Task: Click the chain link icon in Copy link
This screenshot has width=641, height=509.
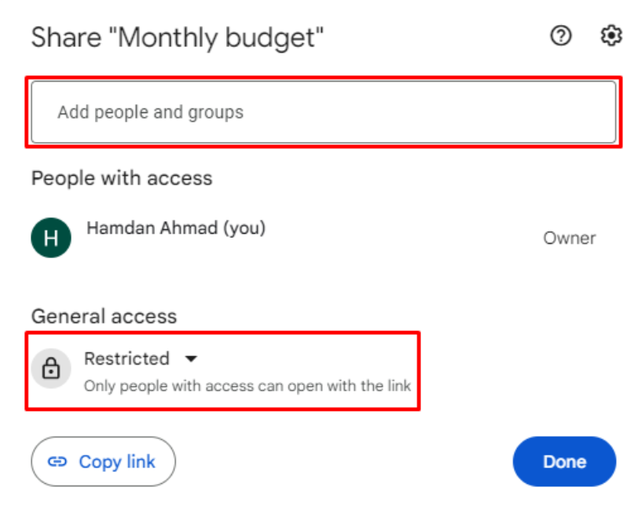Action: click(x=57, y=462)
